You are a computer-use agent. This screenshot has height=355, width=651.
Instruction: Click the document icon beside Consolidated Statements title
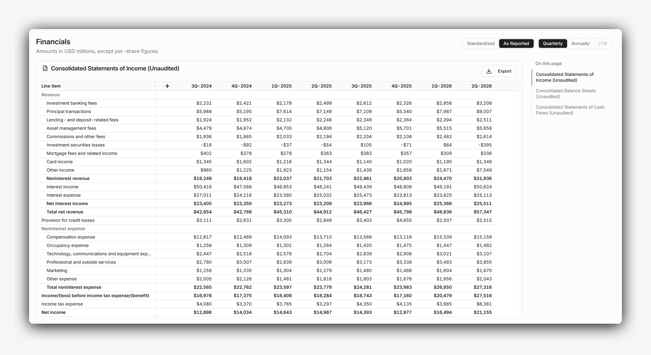45,68
